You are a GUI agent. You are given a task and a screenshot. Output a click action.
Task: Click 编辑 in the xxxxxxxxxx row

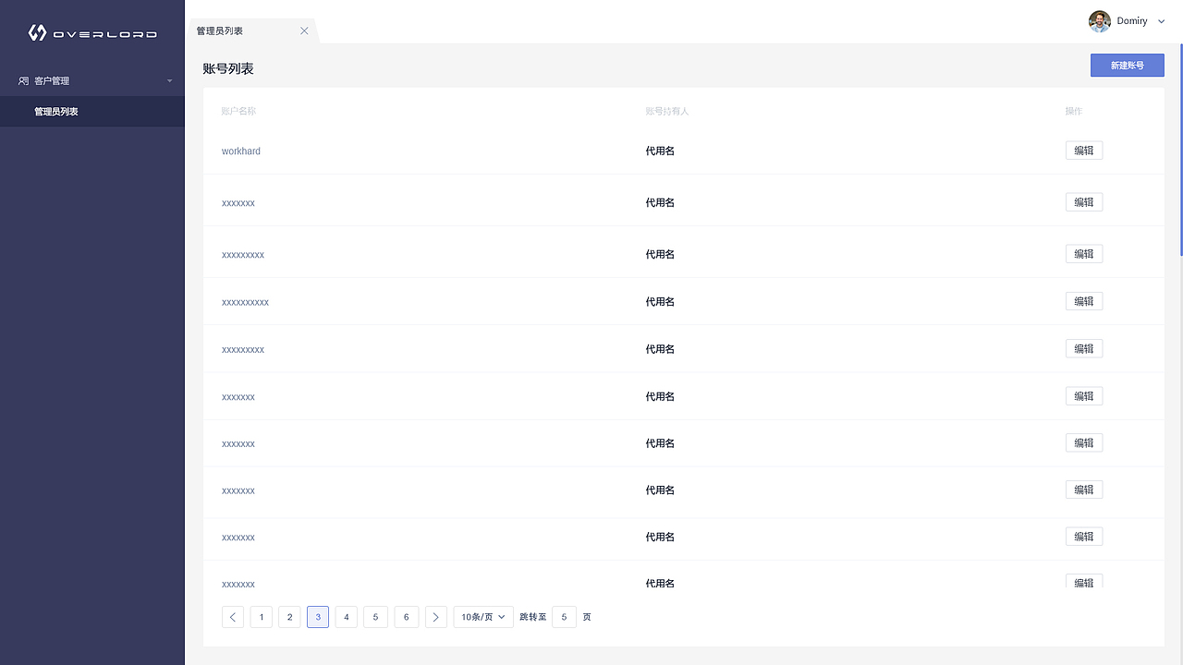1084,301
